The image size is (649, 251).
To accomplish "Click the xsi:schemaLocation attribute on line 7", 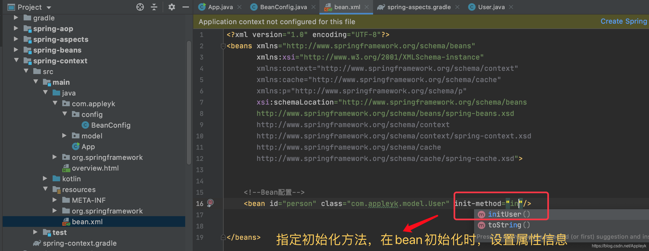I will click(x=295, y=102).
